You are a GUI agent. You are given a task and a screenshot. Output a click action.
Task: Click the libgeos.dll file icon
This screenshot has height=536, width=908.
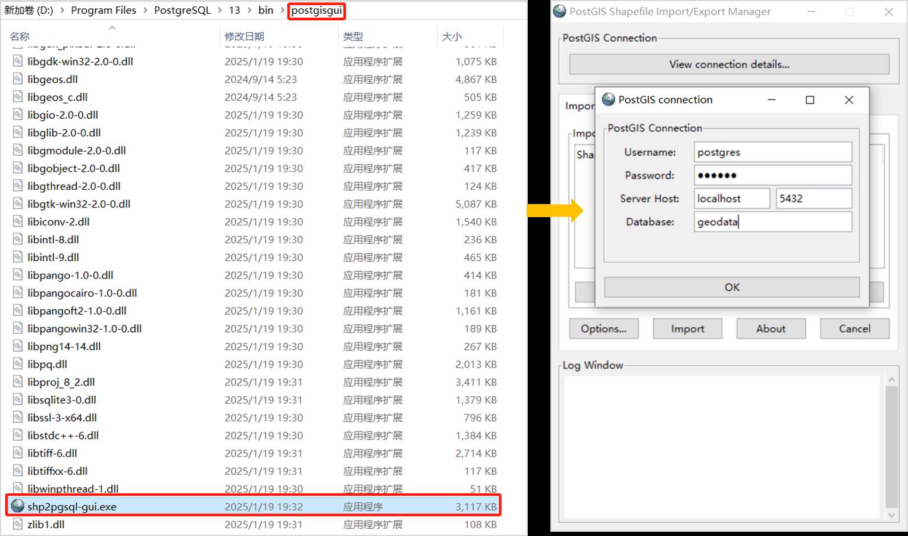18,79
